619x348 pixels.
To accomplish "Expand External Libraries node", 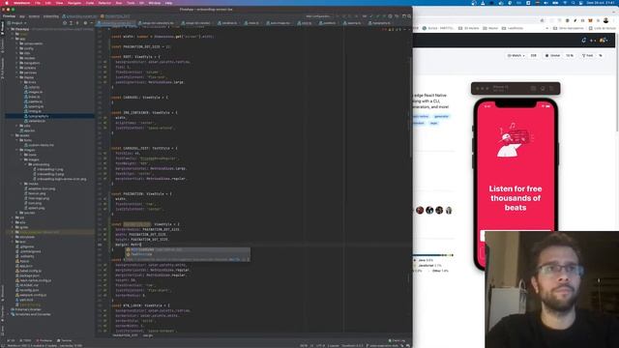I will coord(9,309).
